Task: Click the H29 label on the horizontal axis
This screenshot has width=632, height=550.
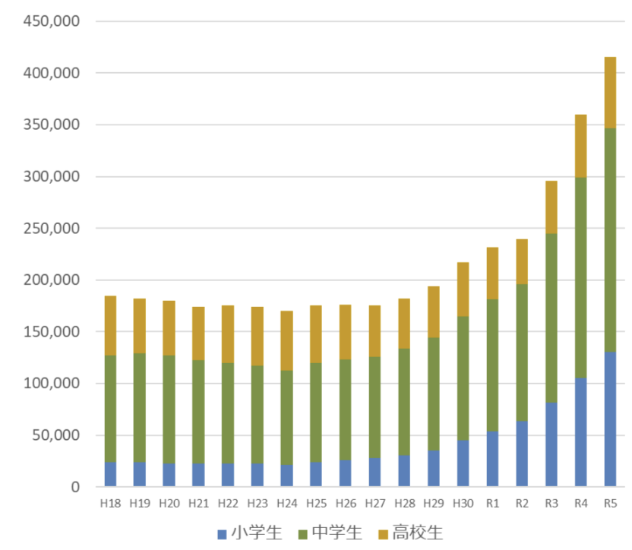Action: click(433, 502)
